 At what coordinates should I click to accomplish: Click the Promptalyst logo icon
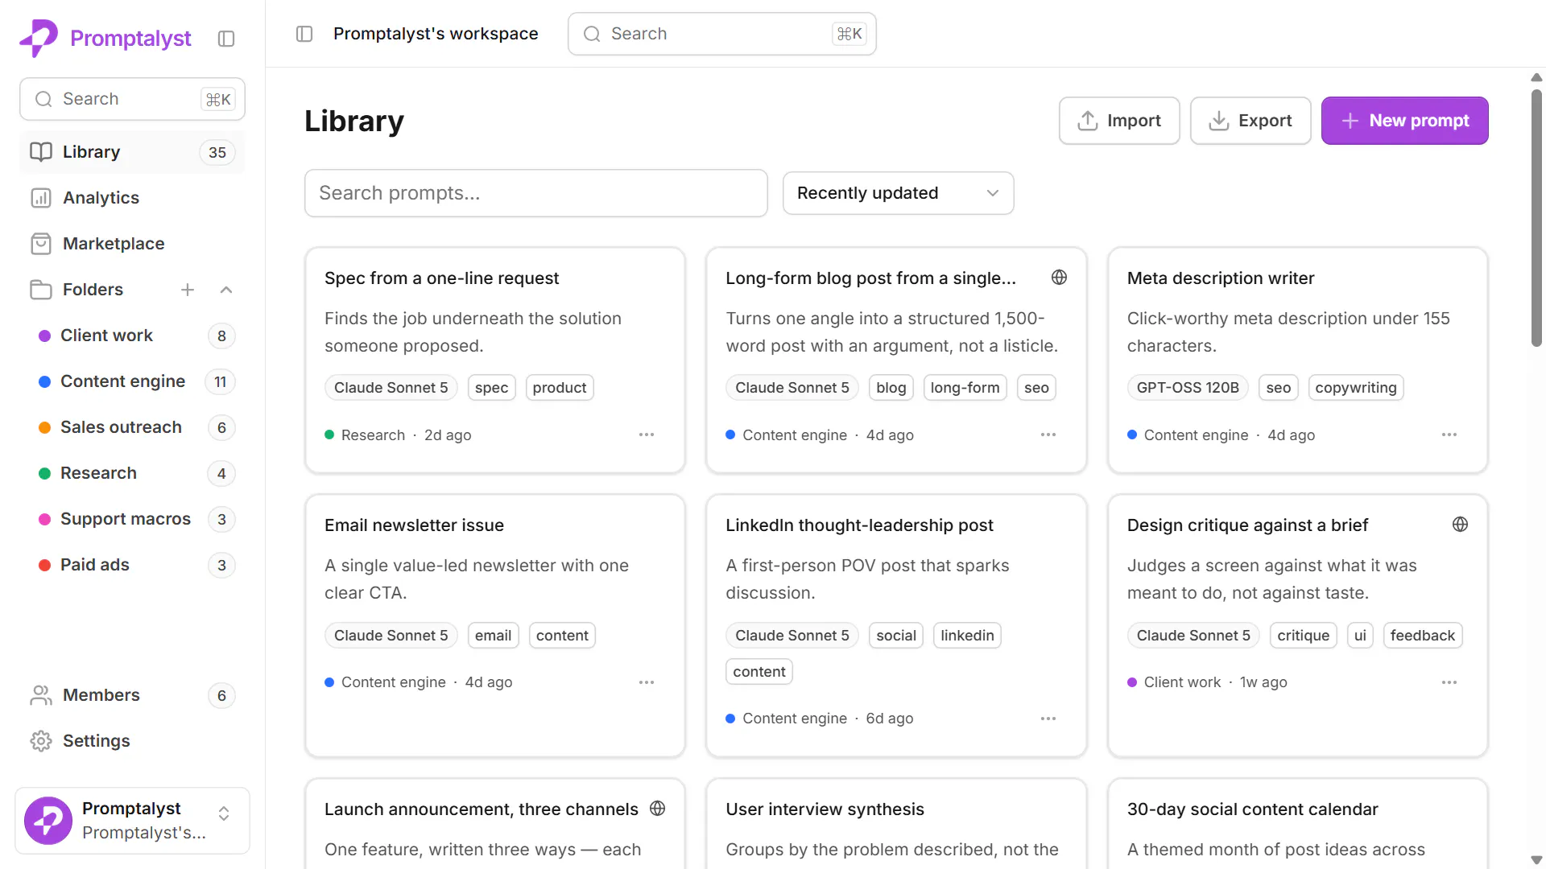pyautogui.click(x=39, y=38)
